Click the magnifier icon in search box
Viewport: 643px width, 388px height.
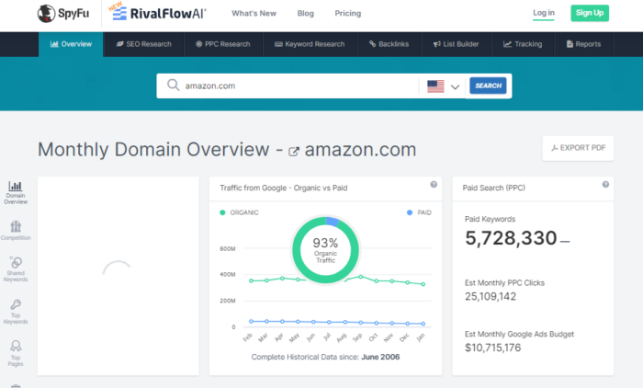tap(173, 86)
